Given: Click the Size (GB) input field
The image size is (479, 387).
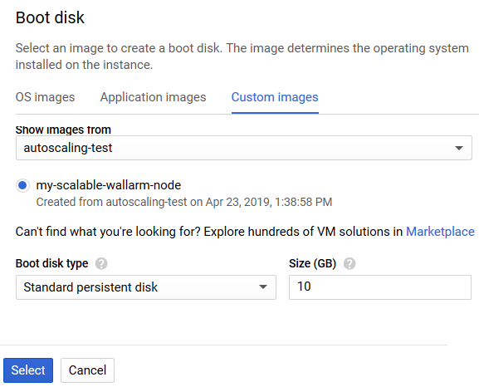Looking at the screenshot, I should (x=380, y=287).
